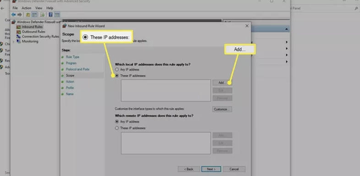Click the Windows Defender Firewall root node icon

[14, 22]
